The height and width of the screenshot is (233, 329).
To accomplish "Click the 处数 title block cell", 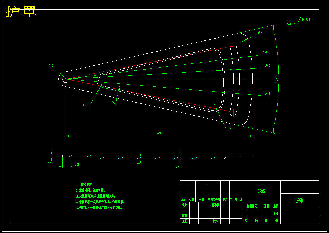I will [191, 199].
